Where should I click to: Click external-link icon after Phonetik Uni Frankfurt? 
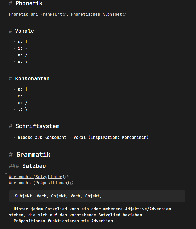[x=65, y=14]
